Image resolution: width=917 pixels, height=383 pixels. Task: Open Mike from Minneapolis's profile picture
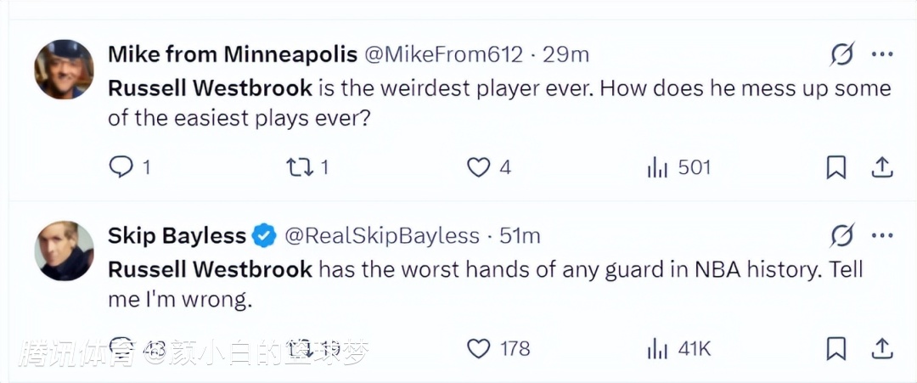[64, 70]
